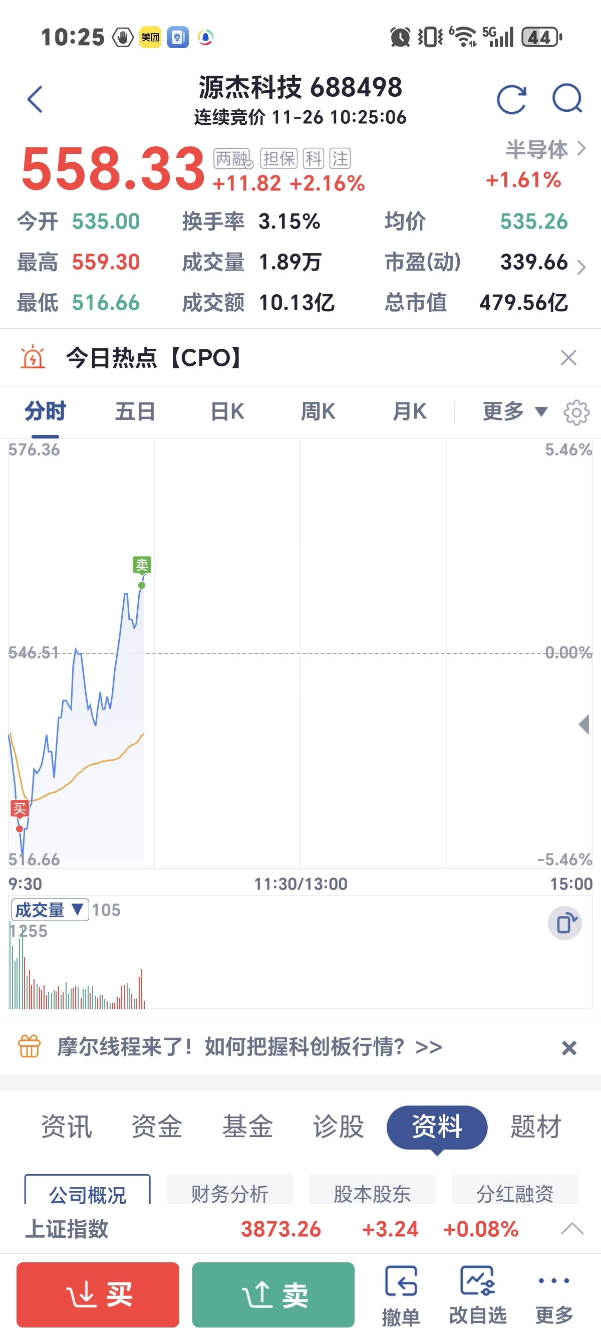The height and width of the screenshot is (1335, 601).
Task: Close the 摩尔线程 promo banner
Action: (569, 1048)
